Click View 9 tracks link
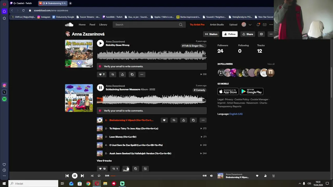The height and width of the screenshot is (187, 333). point(104,161)
